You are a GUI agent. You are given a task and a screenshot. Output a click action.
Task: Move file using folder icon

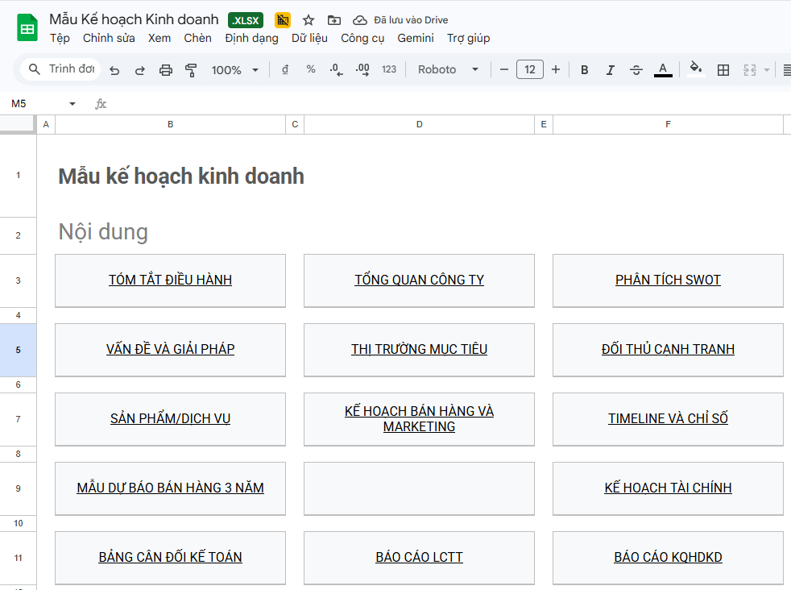coord(334,20)
